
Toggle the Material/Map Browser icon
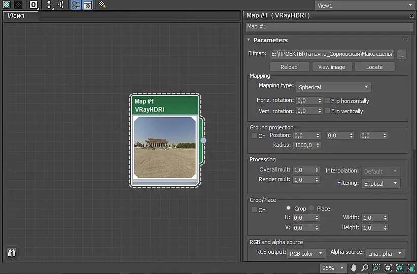click(76, 5)
